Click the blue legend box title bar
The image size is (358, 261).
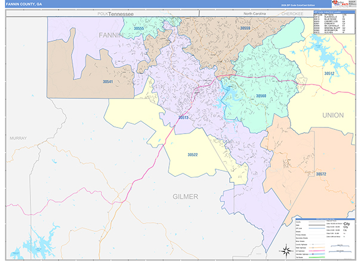click(325, 219)
